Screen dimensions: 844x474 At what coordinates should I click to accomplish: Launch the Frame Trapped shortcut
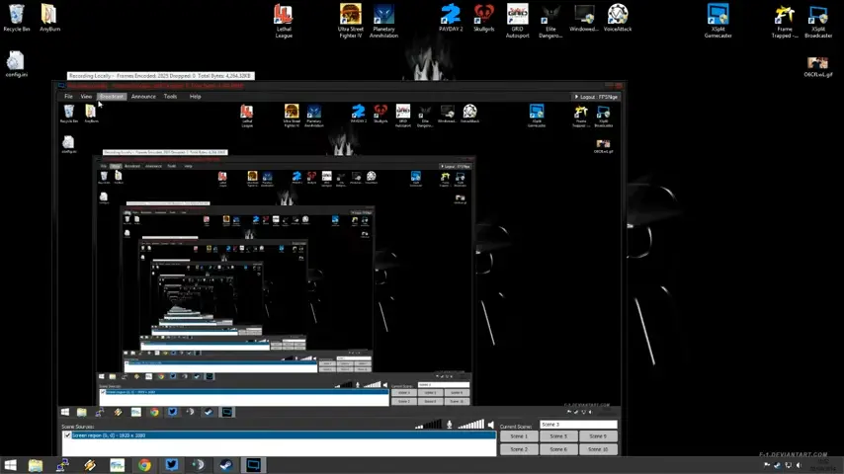(785, 21)
